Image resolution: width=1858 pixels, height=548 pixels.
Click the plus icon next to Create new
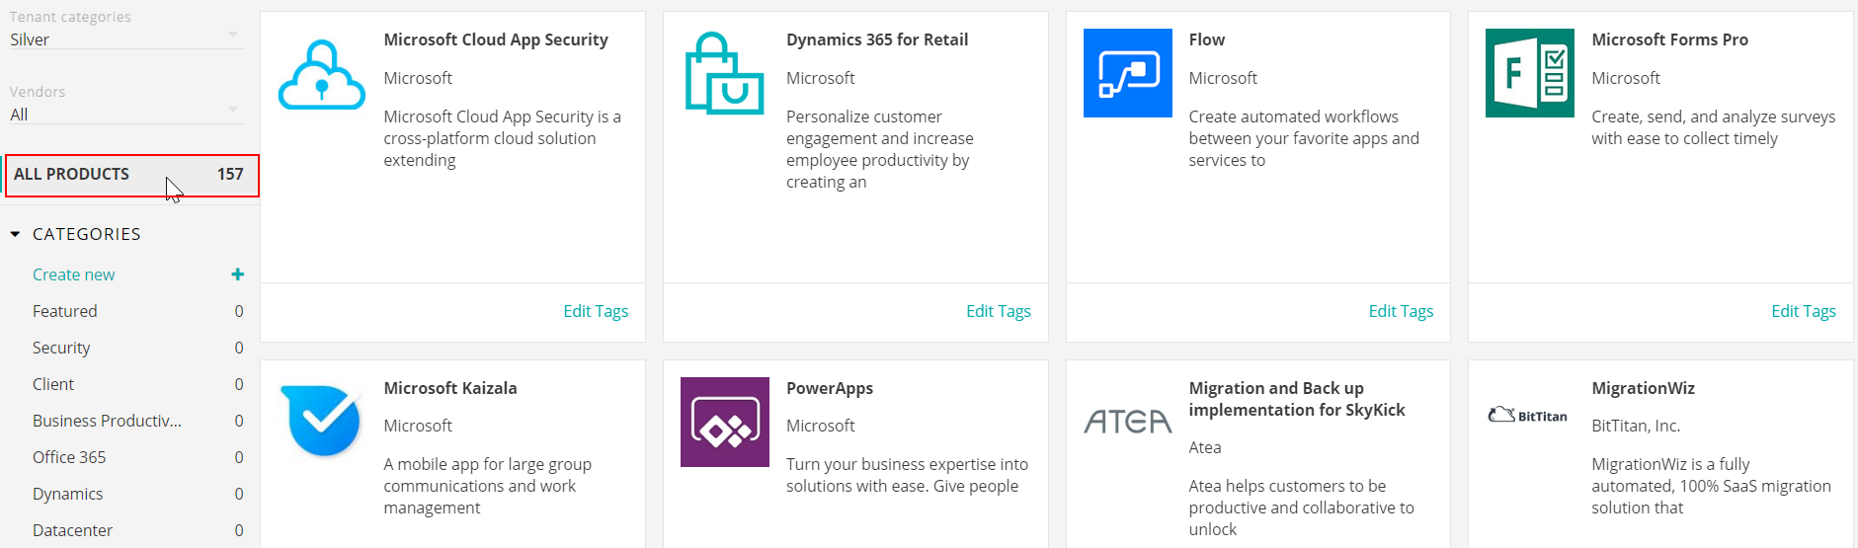pos(237,274)
